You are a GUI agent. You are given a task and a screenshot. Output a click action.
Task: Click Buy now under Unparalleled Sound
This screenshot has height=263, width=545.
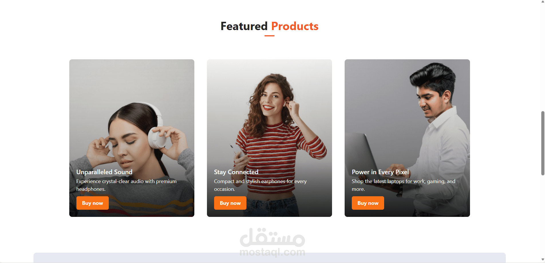pos(92,203)
